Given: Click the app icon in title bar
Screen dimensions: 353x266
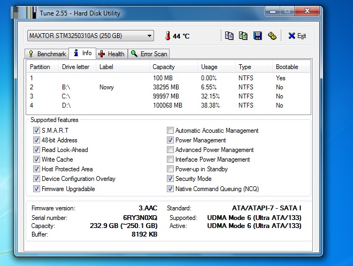Looking at the screenshot, I should click(x=24, y=13).
